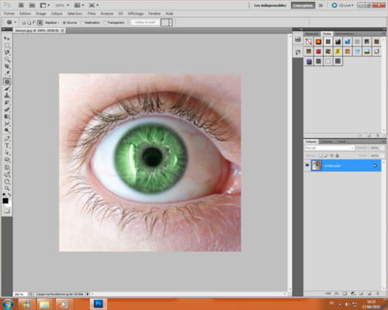Screen dimensions: 388x310
Task: Select the Eraser tool
Action: pyautogui.click(x=7, y=110)
